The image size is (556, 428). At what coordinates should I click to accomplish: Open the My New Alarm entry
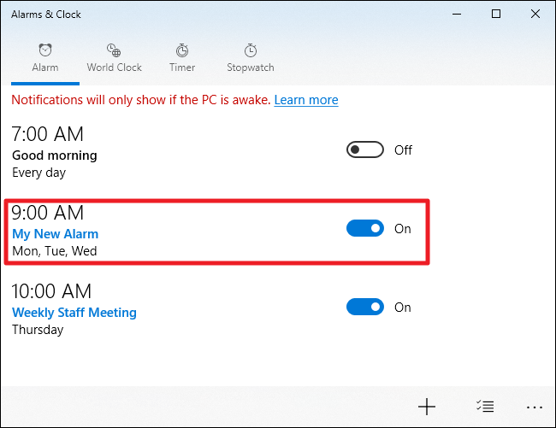click(55, 233)
